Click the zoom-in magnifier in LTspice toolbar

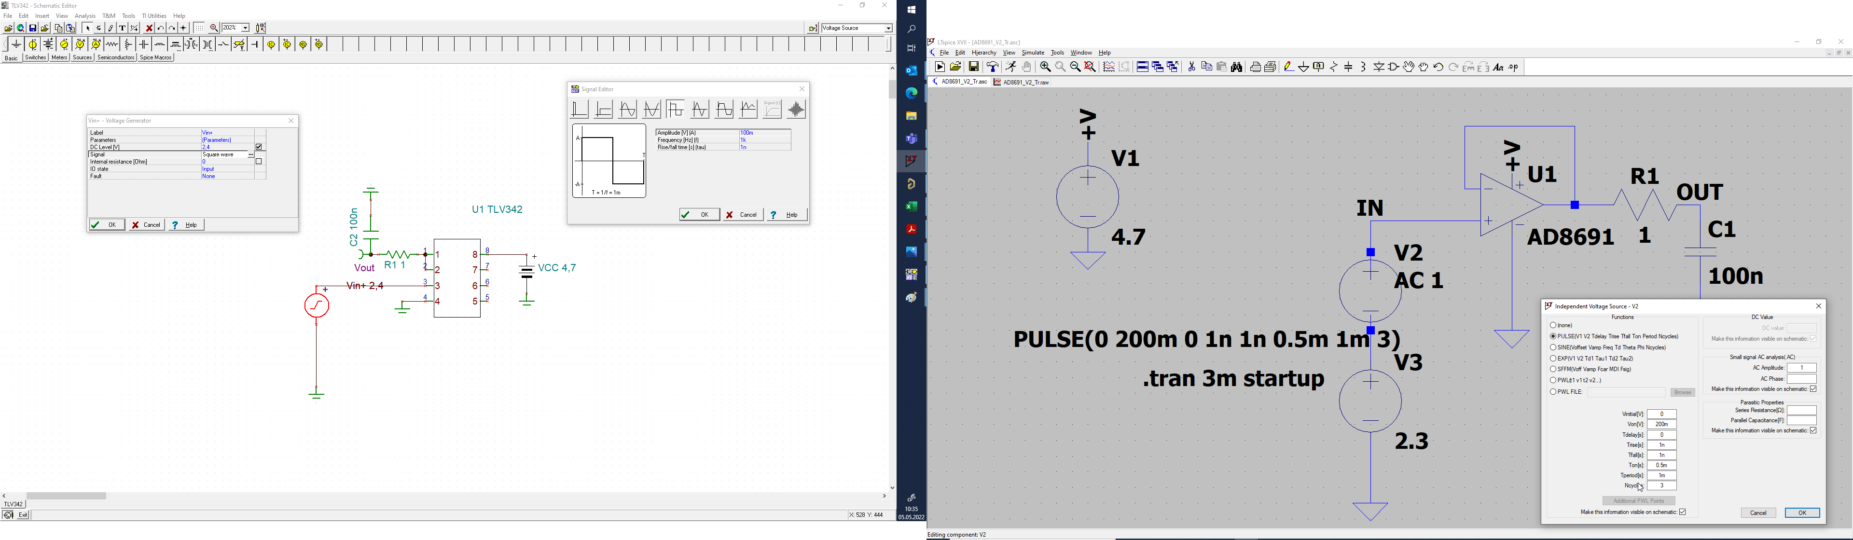point(1046,67)
